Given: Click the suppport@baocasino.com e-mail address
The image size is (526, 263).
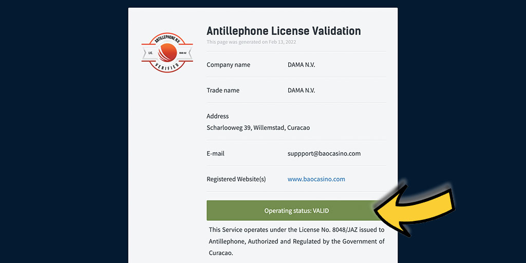Looking at the screenshot, I should click(x=324, y=154).
